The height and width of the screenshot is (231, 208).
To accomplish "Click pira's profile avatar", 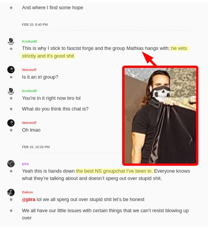I will click(x=11, y=163).
